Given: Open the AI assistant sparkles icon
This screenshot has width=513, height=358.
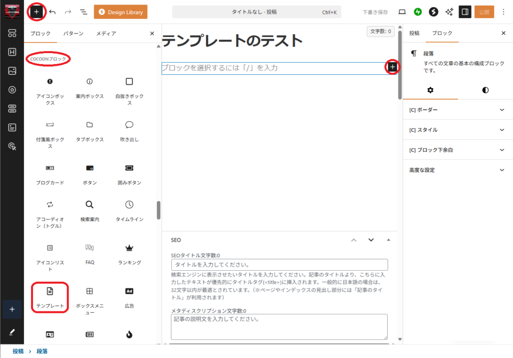Looking at the screenshot, I should pos(448,11).
